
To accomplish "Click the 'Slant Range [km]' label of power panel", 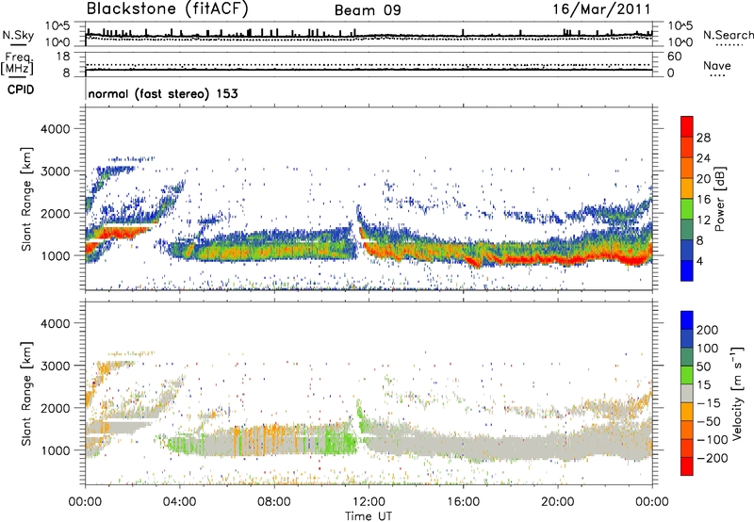I will pyautogui.click(x=26, y=199).
